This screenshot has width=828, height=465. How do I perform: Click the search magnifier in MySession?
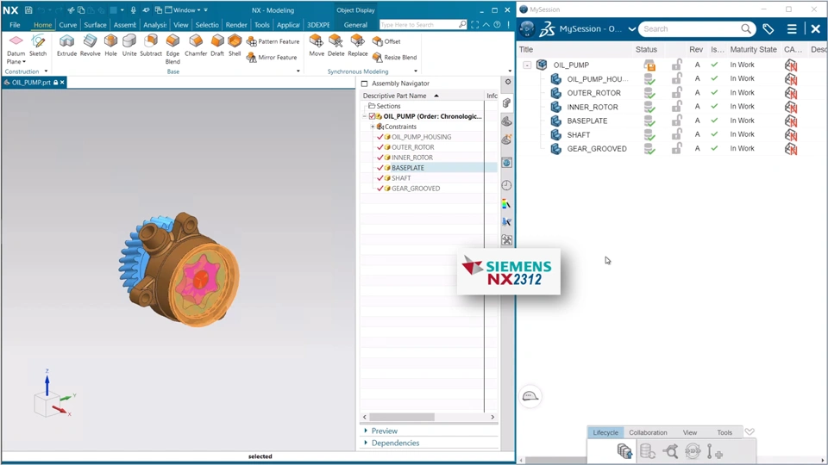coord(745,29)
